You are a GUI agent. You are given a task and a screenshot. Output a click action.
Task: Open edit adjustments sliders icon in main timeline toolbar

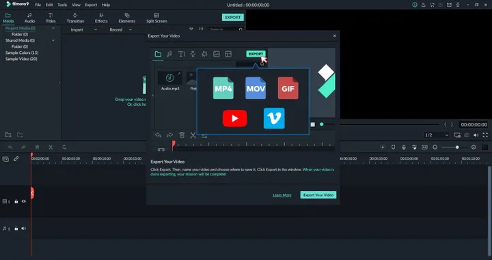tap(64, 147)
